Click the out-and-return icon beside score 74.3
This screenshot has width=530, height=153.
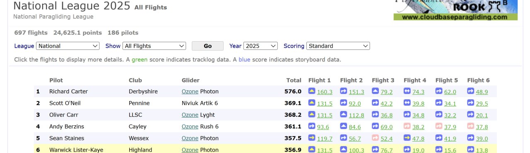(407, 91)
